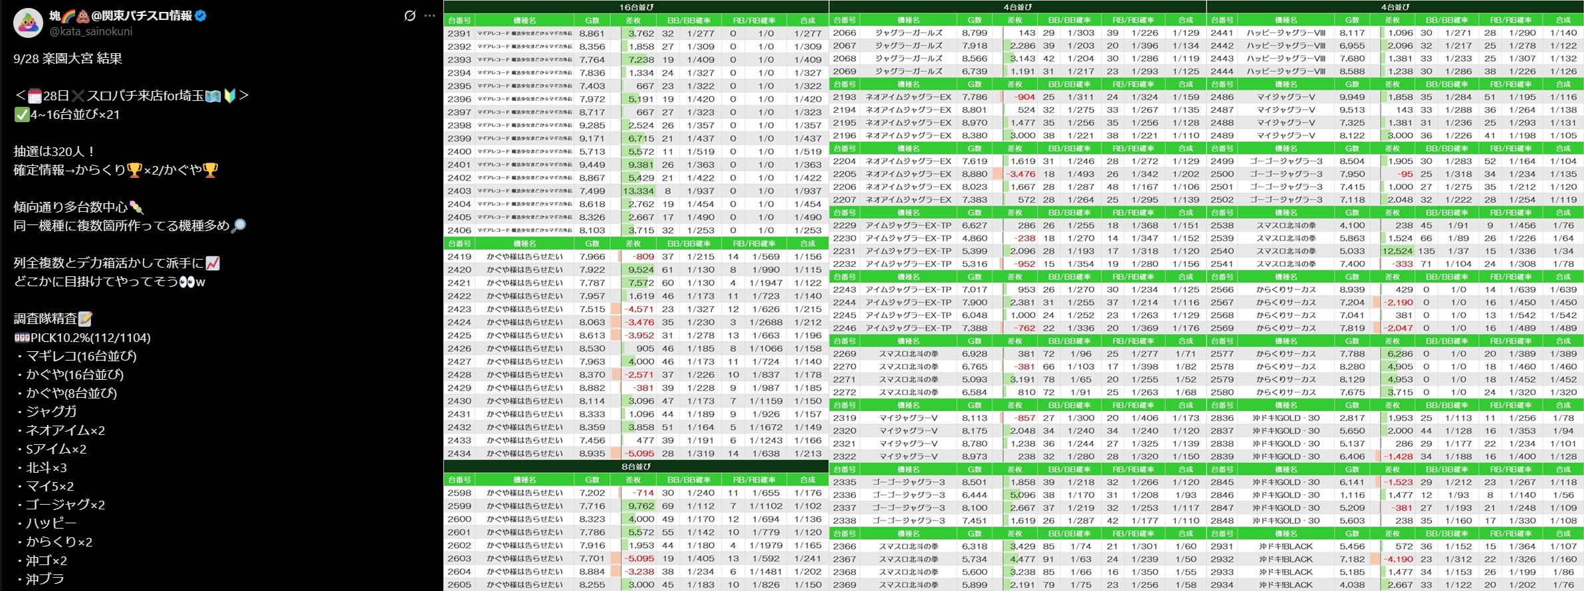Click machine number 2229 cell
The image size is (1584, 591).
[845, 225]
